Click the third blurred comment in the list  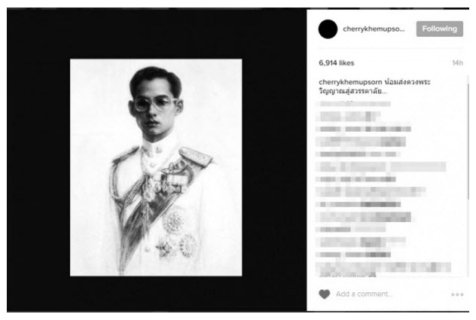[365, 129]
